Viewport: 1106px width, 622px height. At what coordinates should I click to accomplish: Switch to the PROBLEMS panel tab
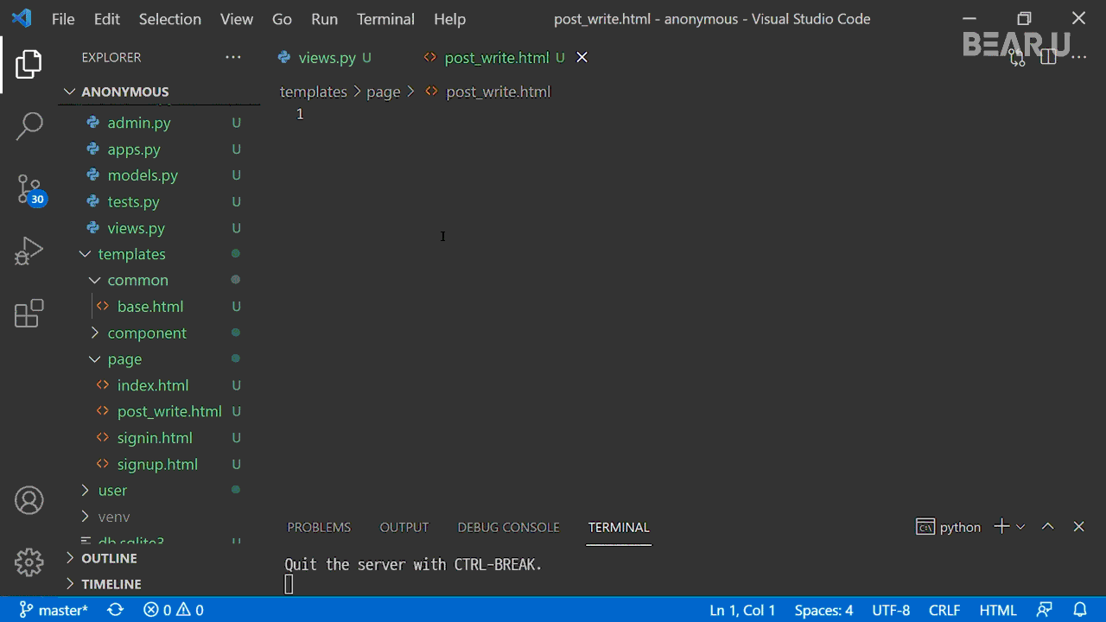319,527
